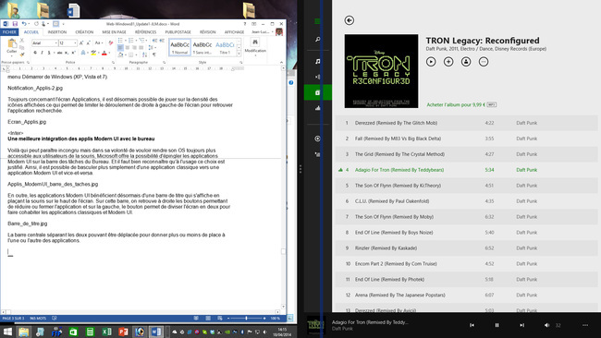Screen dimensions: 601x338
Task: Open the music collection note icon
Action: tap(317, 61)
